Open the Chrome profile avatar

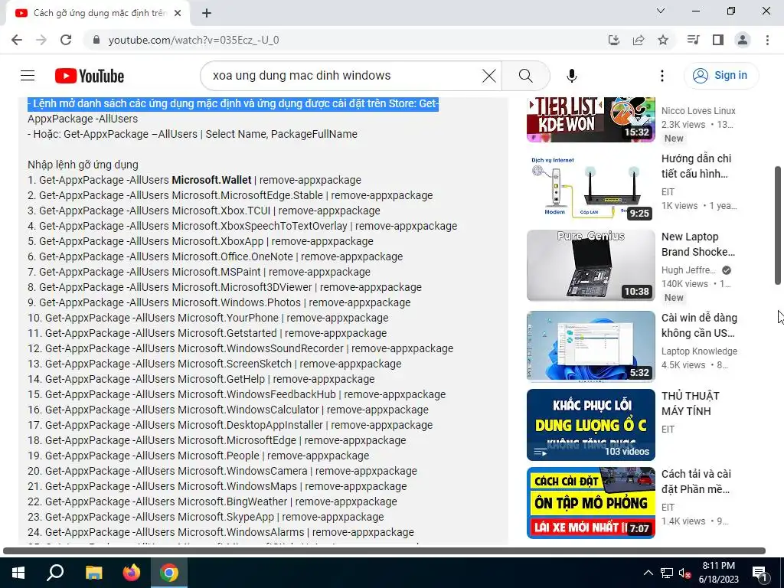point(743,40)
